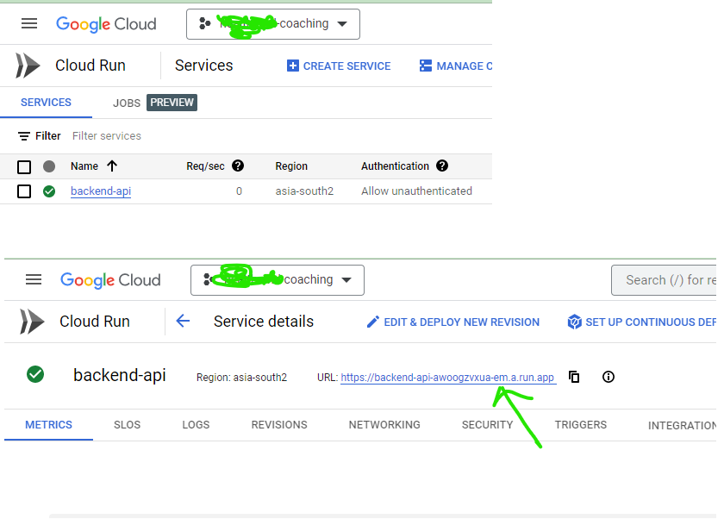Click the Filter services input field
This screenshot has height=519, width=724.
tap(107, 136)
